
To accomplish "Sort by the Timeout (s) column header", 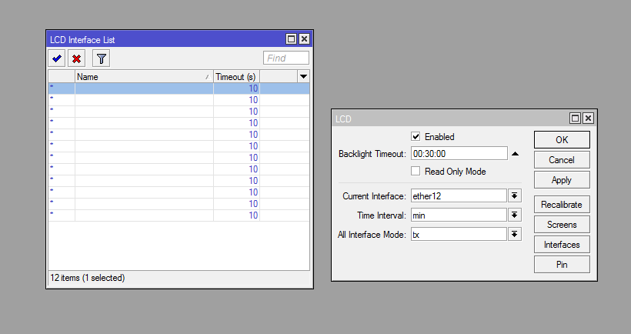I will pyautogui.click(x=237, y=76).
